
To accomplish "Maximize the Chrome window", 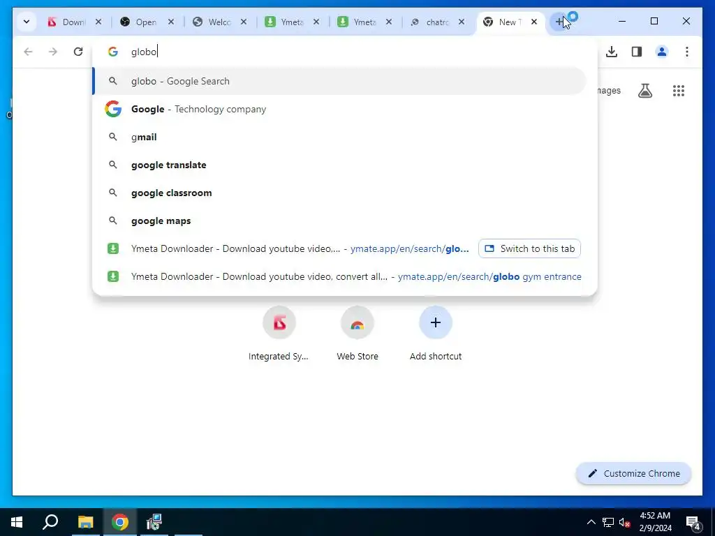I will pos(654,21).
